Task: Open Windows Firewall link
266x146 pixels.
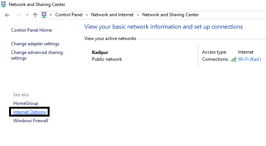Action: click(x=31, y=121)
